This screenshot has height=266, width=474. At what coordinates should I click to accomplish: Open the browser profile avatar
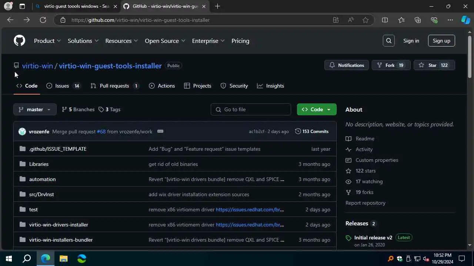[x=8, y=6]
